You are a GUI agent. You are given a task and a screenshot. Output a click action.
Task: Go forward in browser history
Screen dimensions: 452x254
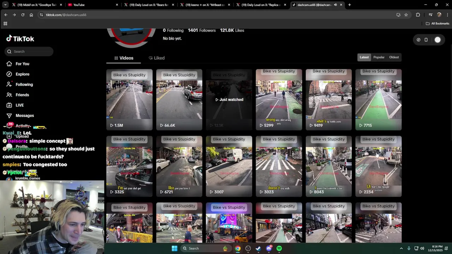[x=14, y=15]
